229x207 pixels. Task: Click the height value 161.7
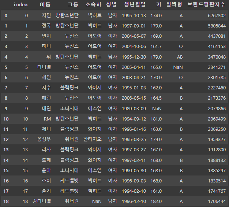156,47
